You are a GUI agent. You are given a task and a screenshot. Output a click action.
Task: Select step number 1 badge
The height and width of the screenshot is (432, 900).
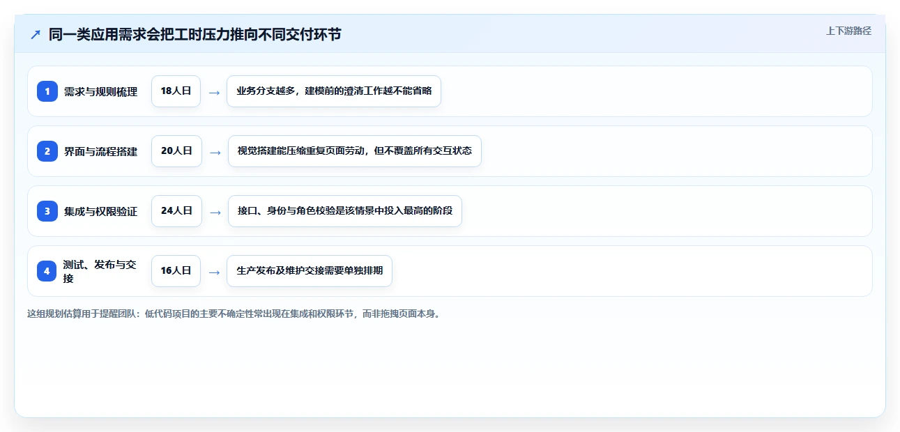click(x=47, y=91)
